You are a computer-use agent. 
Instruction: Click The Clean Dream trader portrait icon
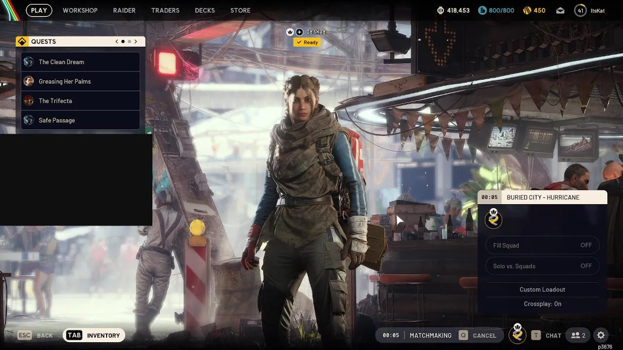click(29, 62)
